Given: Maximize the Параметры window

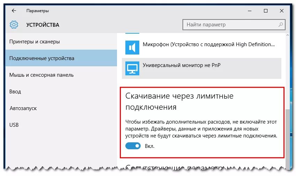Looking at the screenshot, I should pos(266,11).
